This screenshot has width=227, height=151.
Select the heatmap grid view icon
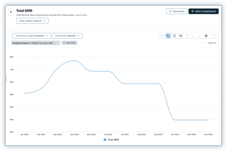point(212,36)
